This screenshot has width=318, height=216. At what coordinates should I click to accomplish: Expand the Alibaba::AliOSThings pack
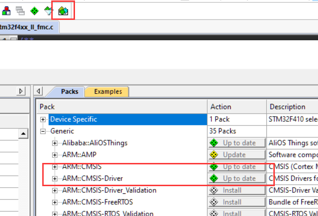pyautogui.click(x=55, y=143)
